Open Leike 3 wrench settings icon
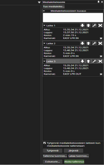Image resolution: width=104 pixels, height=165 pixels. tap(94, 61)
